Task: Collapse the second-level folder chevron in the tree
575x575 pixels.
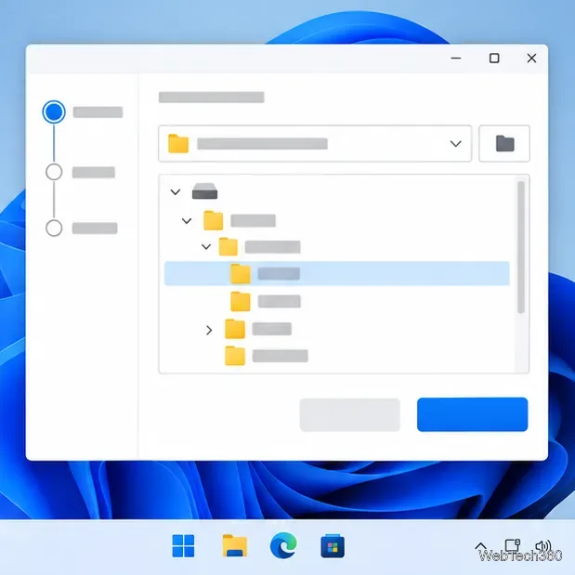Action: [206, 247]
